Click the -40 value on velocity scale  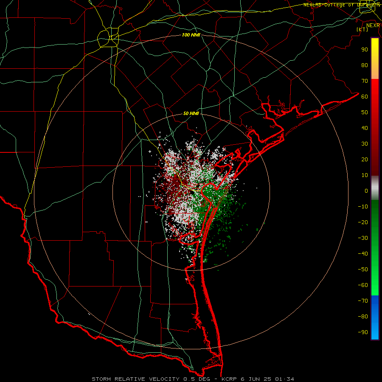click(x=363, y=254)
